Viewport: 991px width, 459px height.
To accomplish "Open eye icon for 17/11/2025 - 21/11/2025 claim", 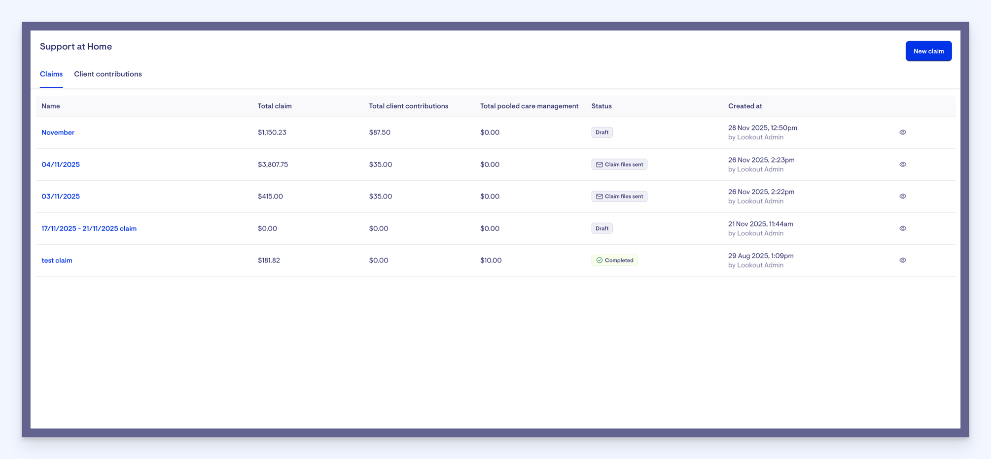I will (x=903, y=229).
